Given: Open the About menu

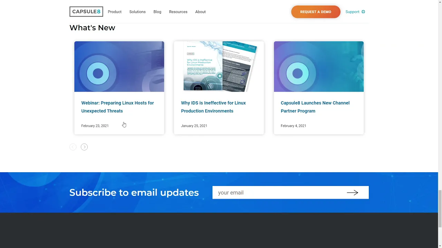Looking at the screenshot, I should coord(200,12).
